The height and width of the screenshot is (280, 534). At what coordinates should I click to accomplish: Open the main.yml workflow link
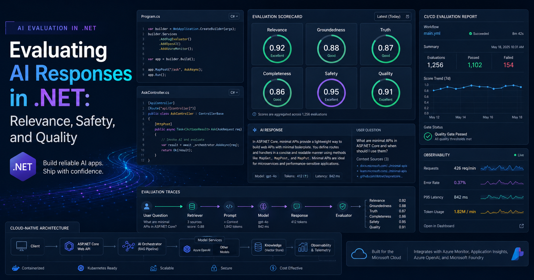(x=432, y=33)
